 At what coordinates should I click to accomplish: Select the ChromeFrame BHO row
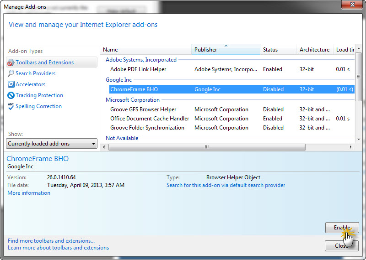(x=232, y=89)
